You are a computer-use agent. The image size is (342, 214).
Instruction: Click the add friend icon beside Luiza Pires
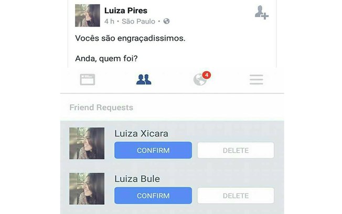click(262, 13)
